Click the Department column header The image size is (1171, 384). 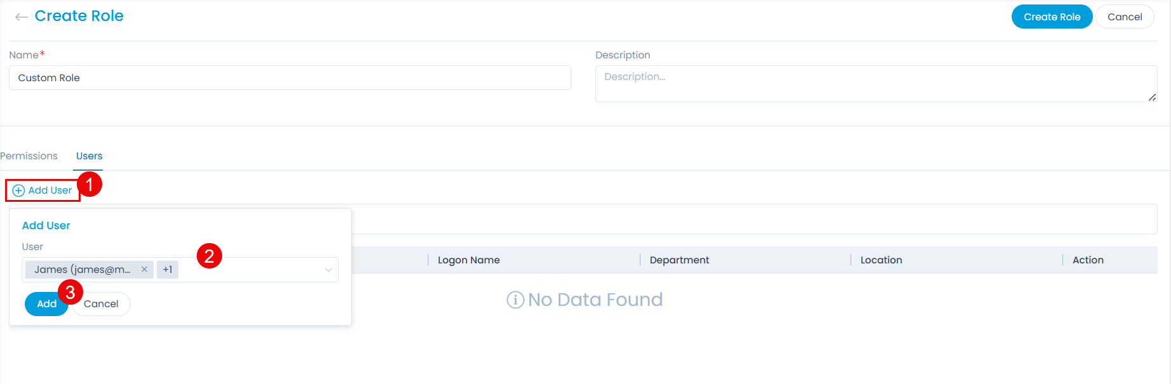679,260
